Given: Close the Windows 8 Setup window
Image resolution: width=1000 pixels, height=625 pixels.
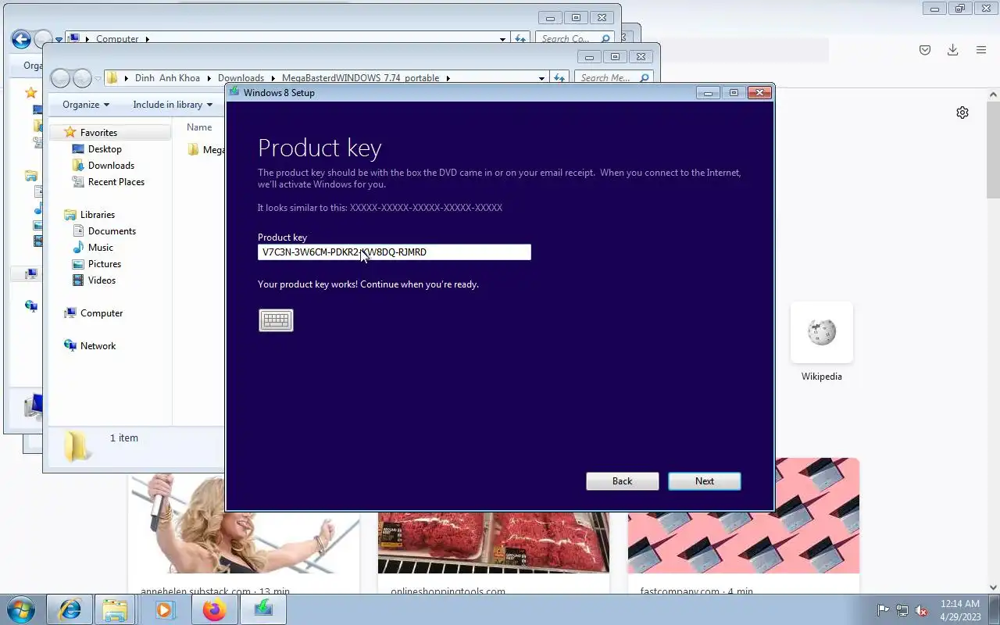Looking at the screenshot, I should [x=759, y=93].
